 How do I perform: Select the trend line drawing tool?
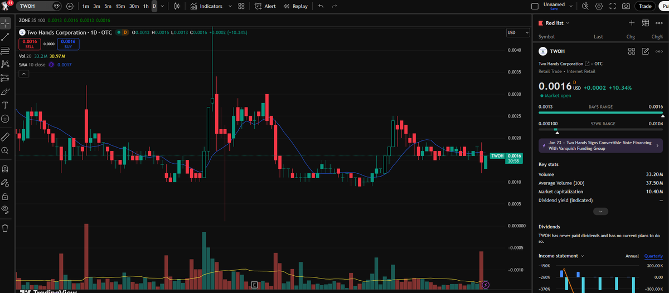pyautogui.click(x=5, y=37)
